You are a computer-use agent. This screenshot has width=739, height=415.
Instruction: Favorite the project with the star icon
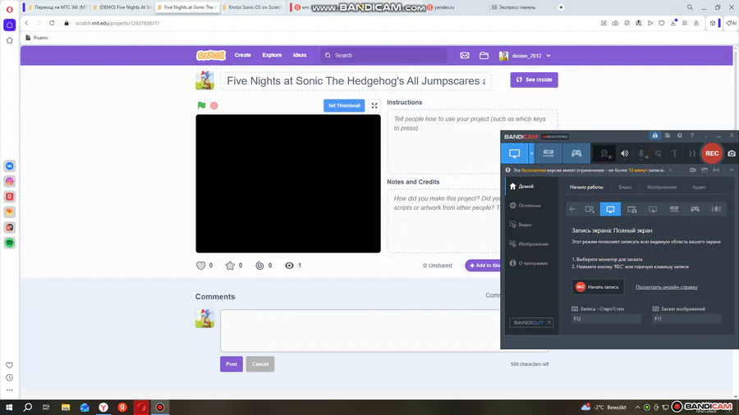click(230, 266)
